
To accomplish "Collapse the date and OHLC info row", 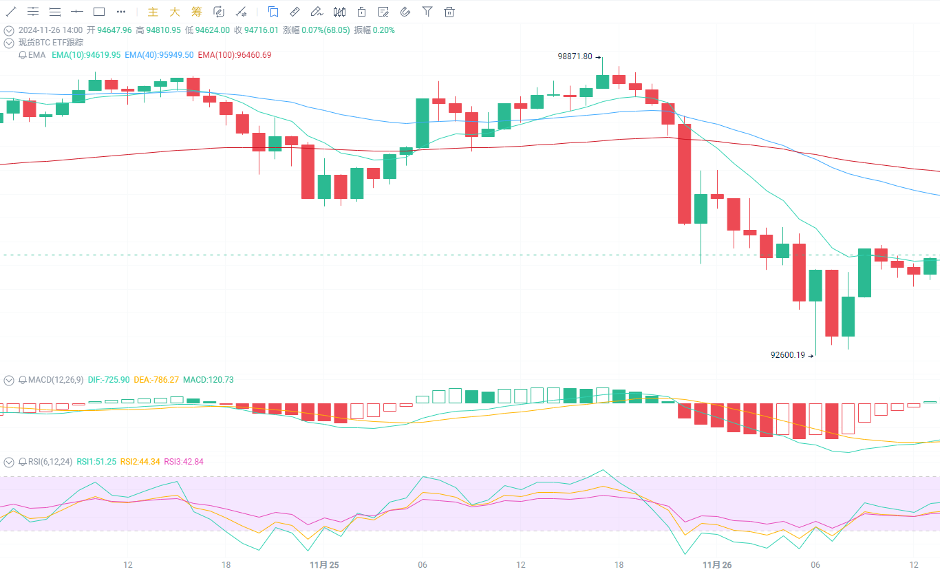I will tap(9, 30).
